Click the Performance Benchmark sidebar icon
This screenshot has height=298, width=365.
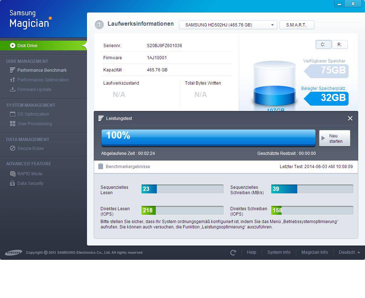[12, 70]
